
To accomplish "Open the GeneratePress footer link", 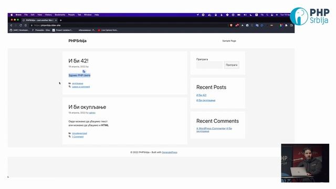I will coord(169,152).
